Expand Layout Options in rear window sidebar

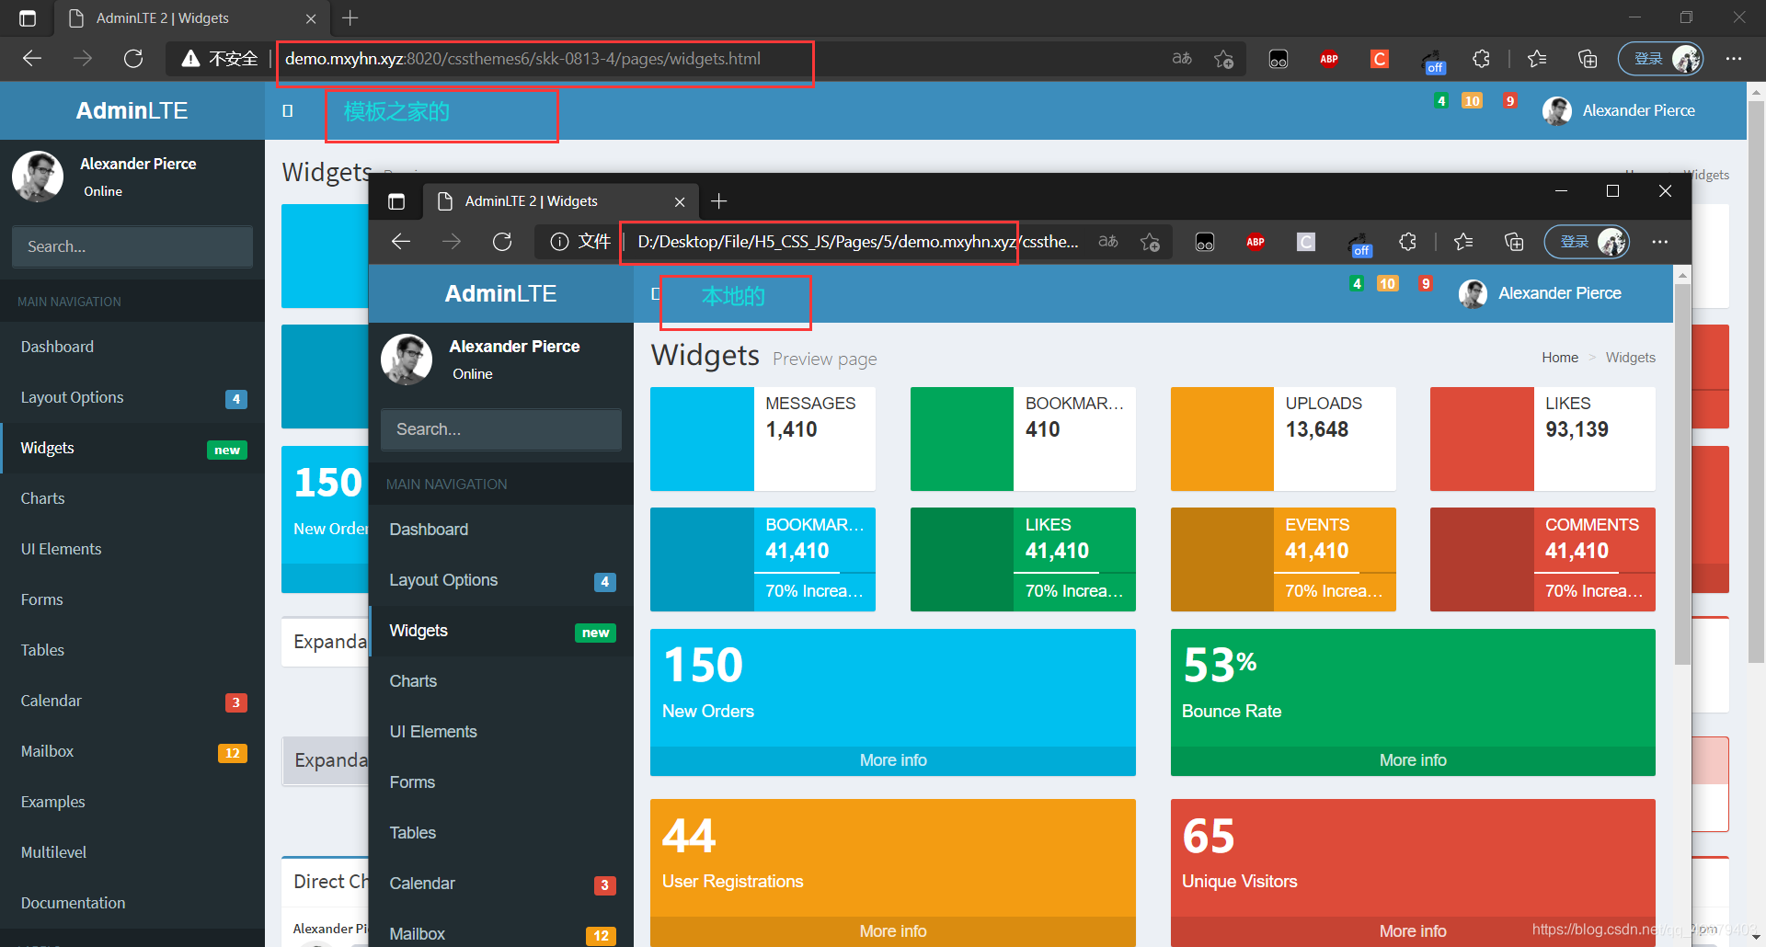(132, 397)
